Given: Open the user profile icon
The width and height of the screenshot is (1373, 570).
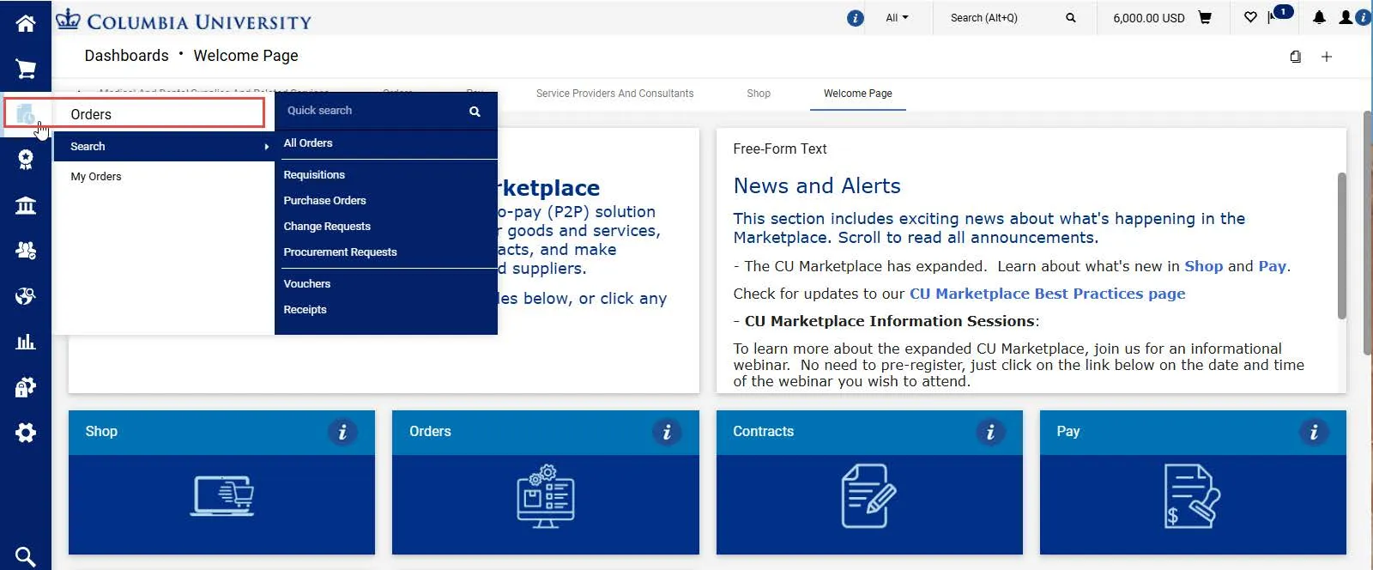Looking at the screenshot, I should pos(1346,17).
